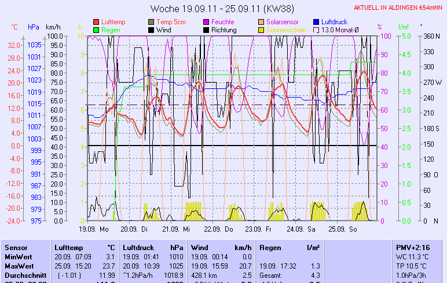This screenshot has height=283, width=447.
Task: Click the Durchschnitt row label
Action: 23,275
